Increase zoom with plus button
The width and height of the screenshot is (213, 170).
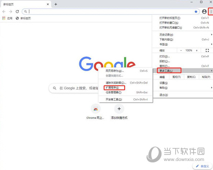(x=197, y=50)
